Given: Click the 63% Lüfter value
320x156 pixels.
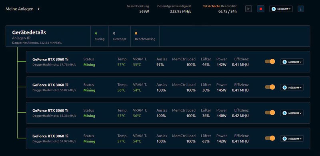Looking at the screenshot, I should 206,141.
